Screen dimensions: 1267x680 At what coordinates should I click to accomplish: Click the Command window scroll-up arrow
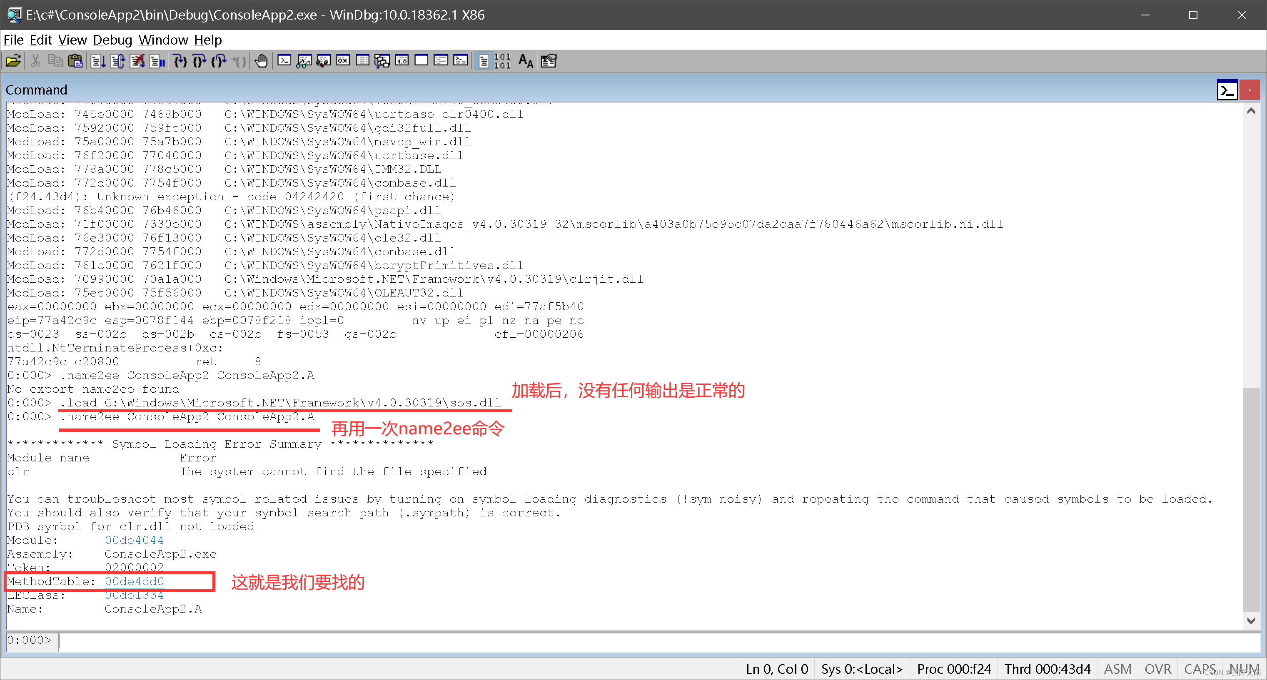tap(1251, 111)
